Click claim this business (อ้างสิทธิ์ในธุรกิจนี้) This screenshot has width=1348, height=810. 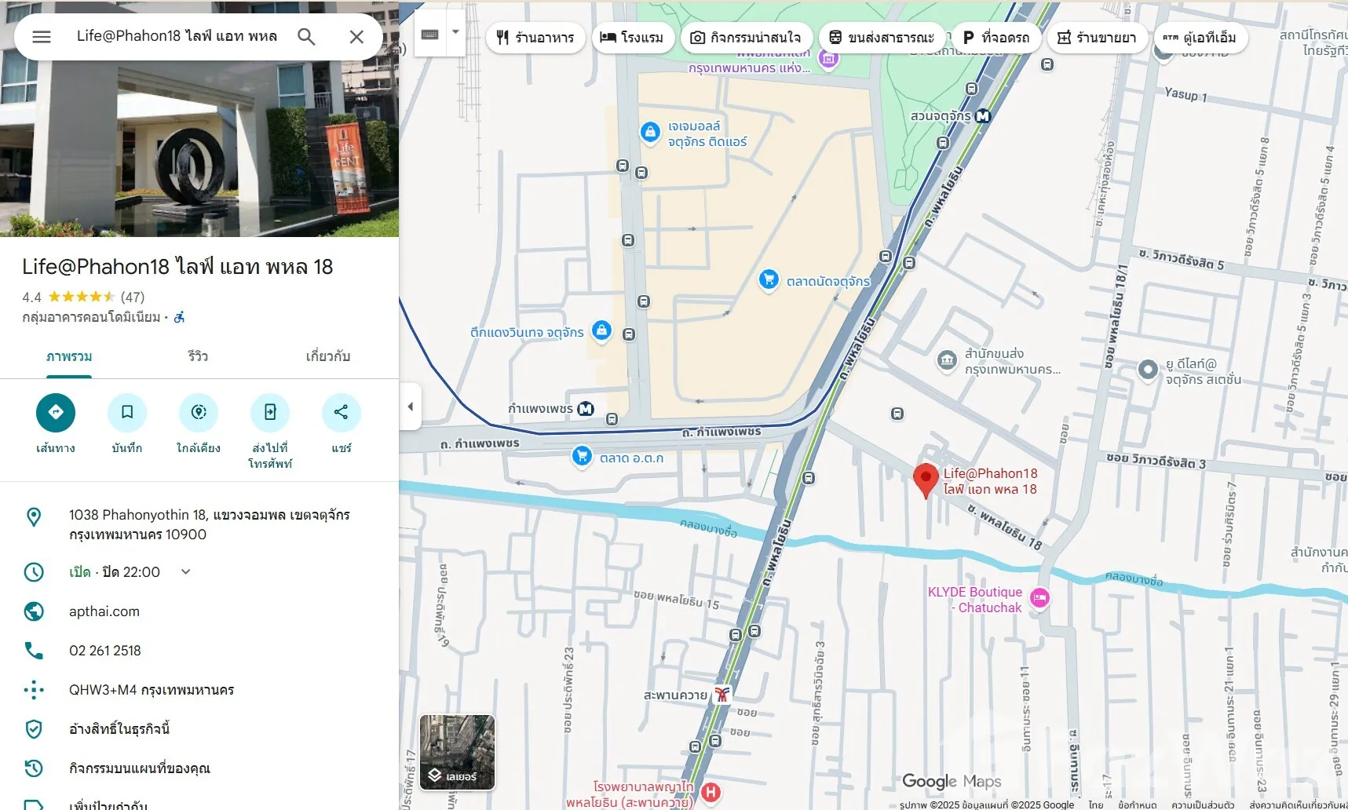click(x=119, y=729)
